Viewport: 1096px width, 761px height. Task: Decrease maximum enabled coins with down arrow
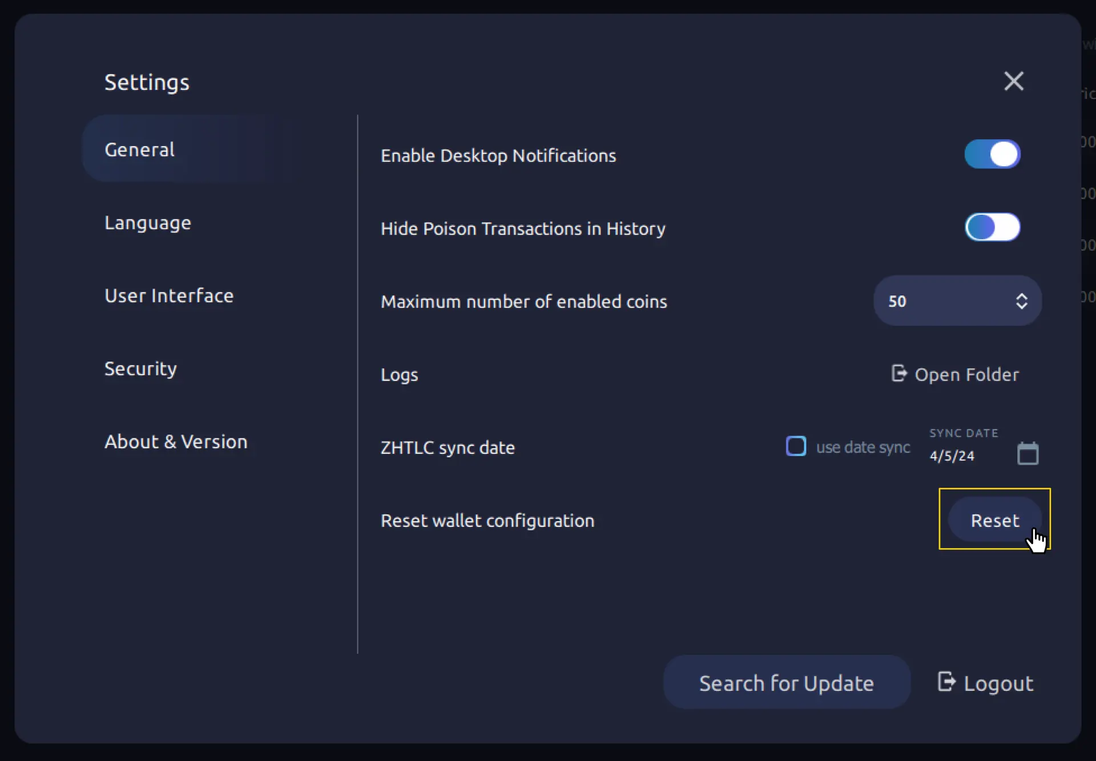(x=1022, y=307)
